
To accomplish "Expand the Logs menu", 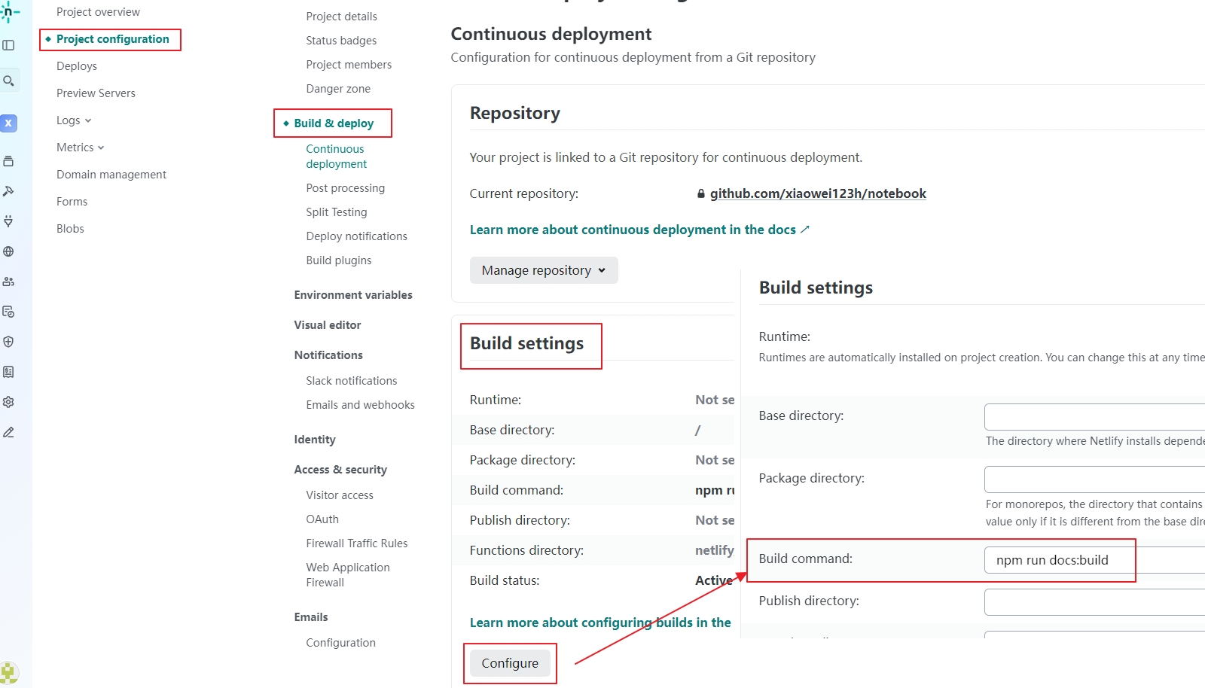I will point(74,120).
